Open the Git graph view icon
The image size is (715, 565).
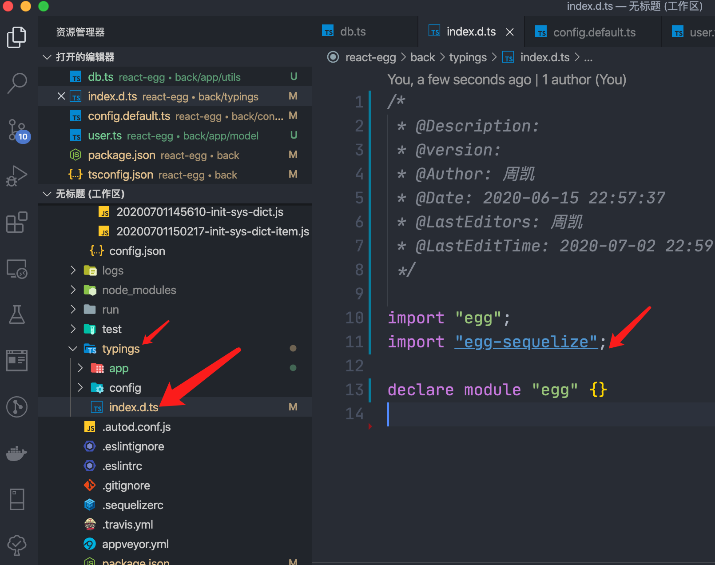[17, 406]
